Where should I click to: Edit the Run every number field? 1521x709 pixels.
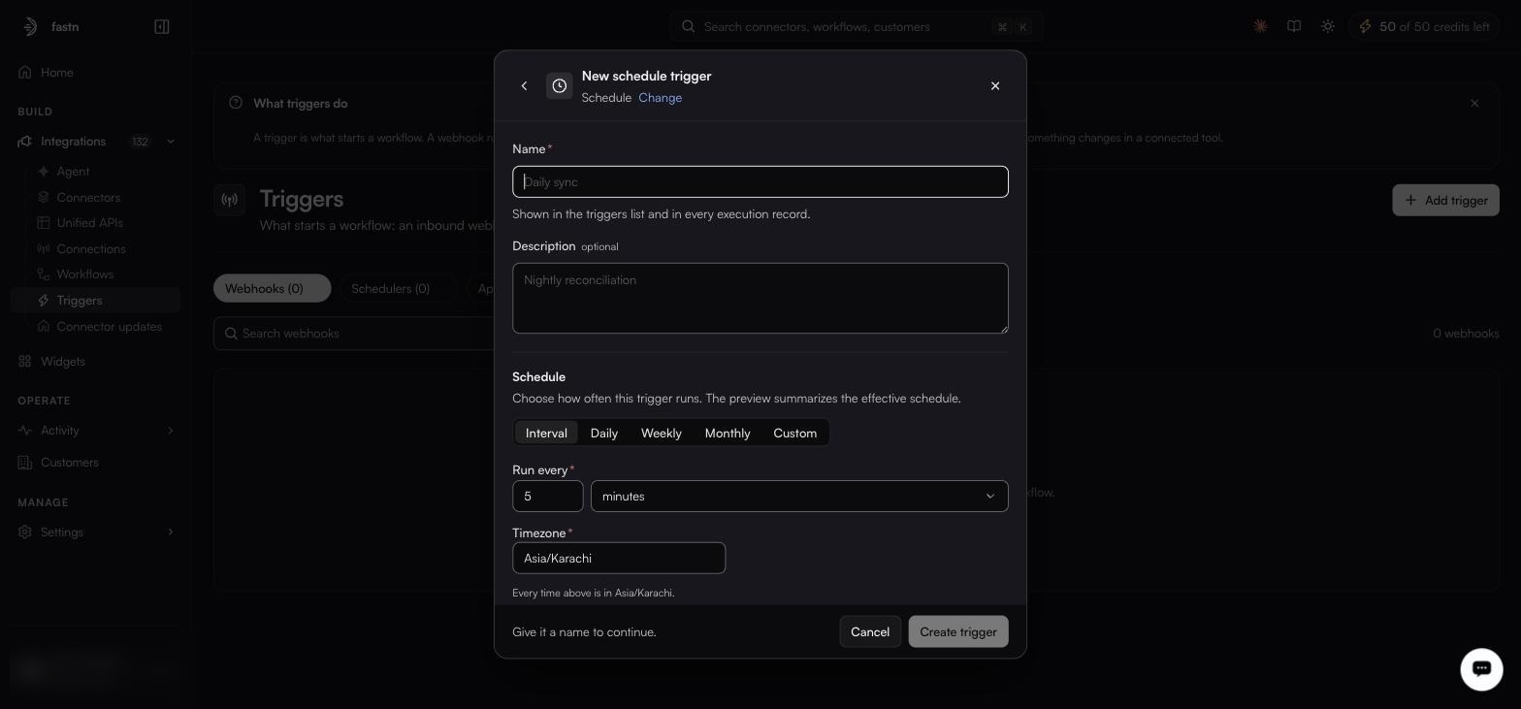pyautogui.click(x=548, y=497)
